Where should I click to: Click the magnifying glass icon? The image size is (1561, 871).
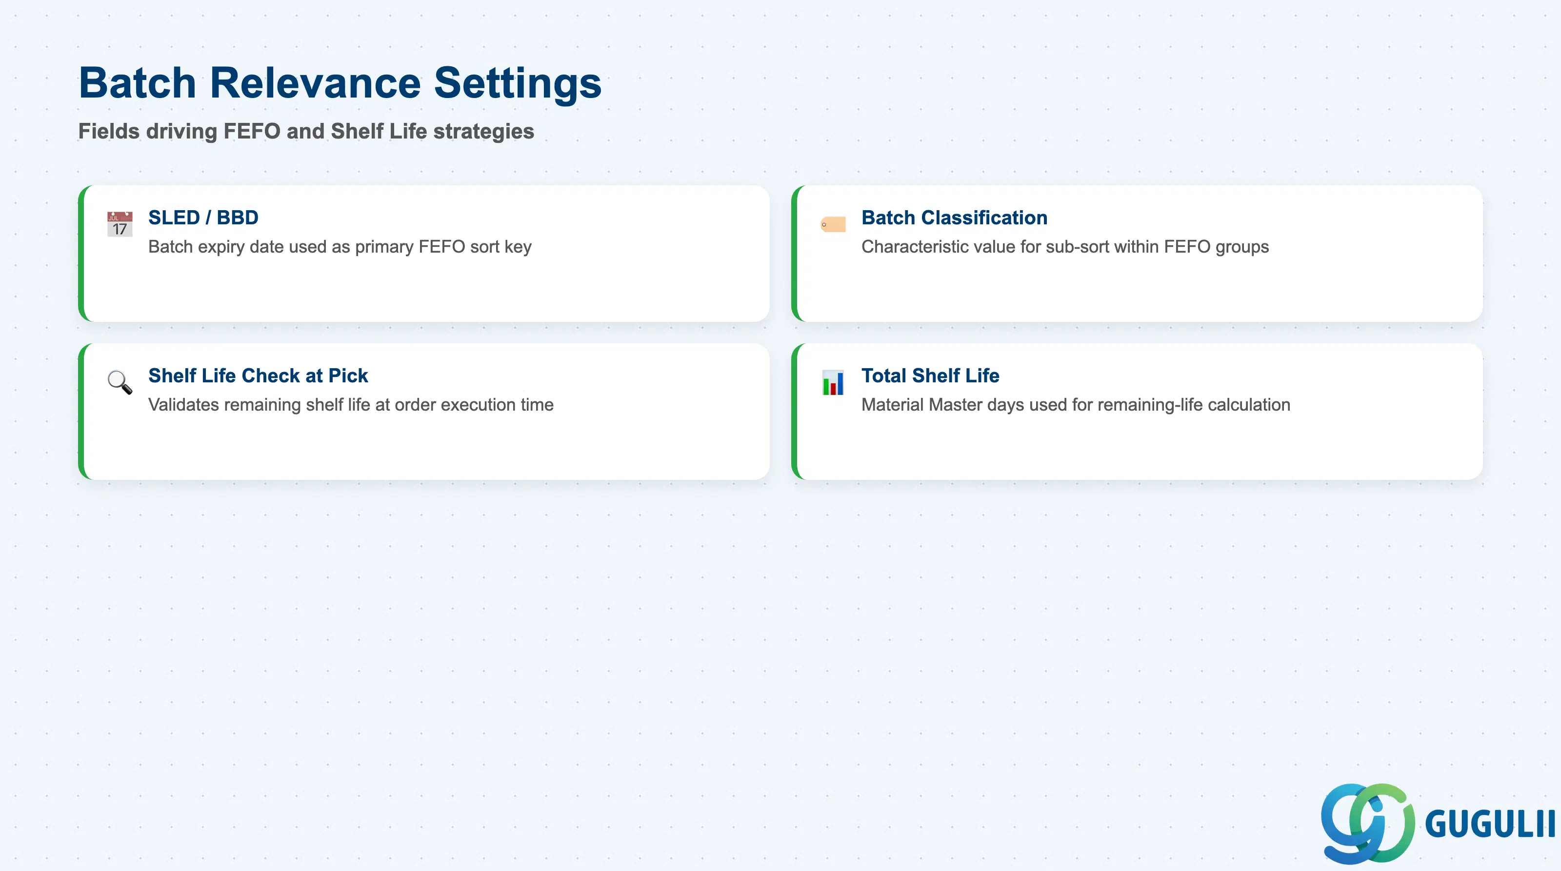tap(120, 382)
